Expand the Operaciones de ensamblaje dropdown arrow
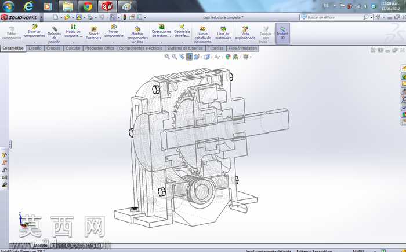Screen dimensions: 406x252 [161, 42]
